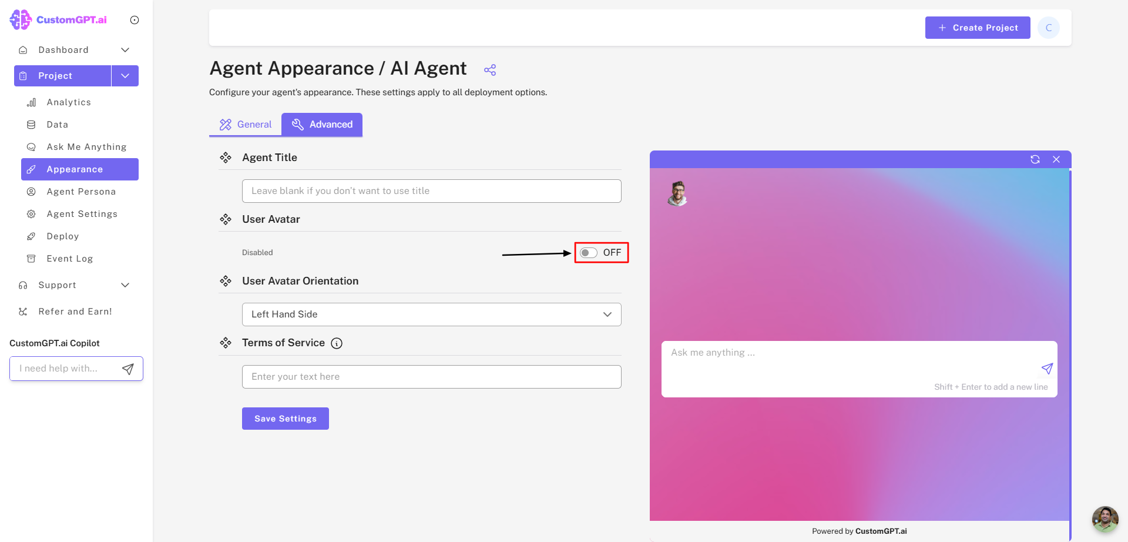The width and height of the screenshot is (1128, 542).
Task: Open the floating chat avatar widget
Action: 1105,520
